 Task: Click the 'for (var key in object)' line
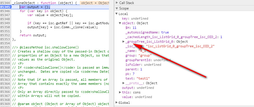click(43, 11)
